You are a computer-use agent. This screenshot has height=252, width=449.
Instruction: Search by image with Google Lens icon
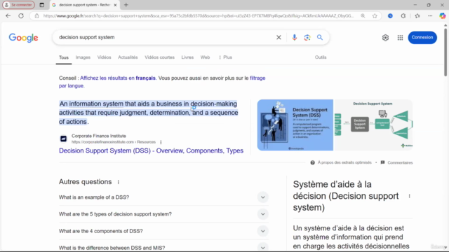307,37
